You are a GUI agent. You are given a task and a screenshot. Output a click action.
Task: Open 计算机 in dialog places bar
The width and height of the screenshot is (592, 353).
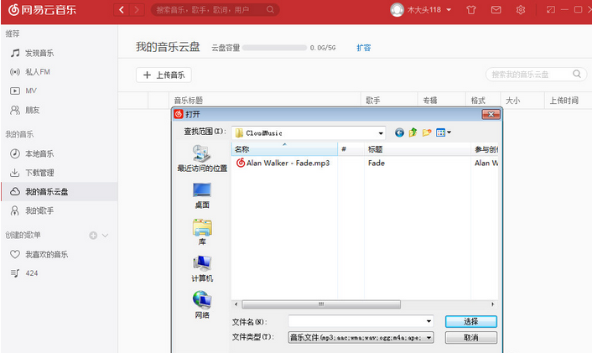coord(202,269)
